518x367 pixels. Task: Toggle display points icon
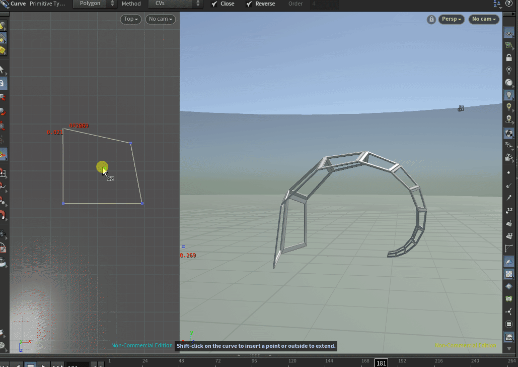pyautogui.click(x=509, y=172)
